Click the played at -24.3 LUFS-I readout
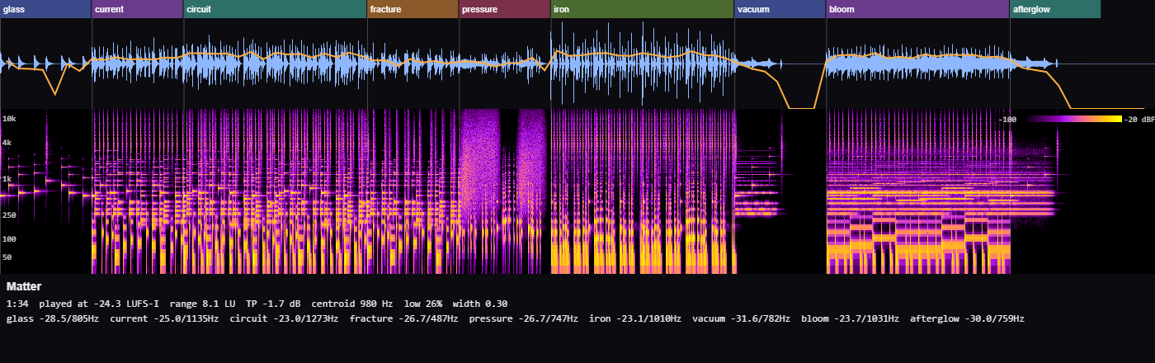 tap(99, 304)
